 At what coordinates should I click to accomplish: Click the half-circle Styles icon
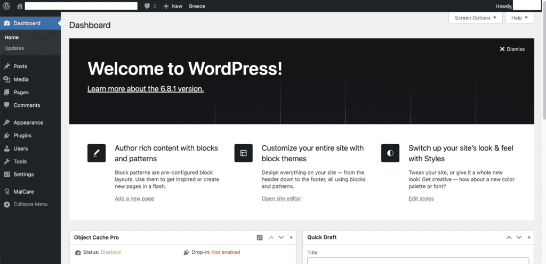(x=390, y=153)
